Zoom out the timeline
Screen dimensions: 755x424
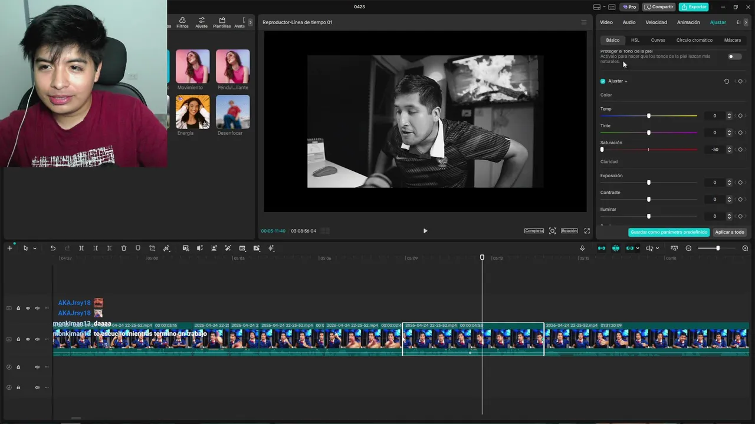(688, 249)
